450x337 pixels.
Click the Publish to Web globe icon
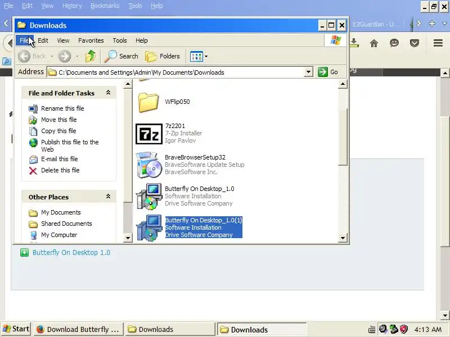(x=33, y=143)
